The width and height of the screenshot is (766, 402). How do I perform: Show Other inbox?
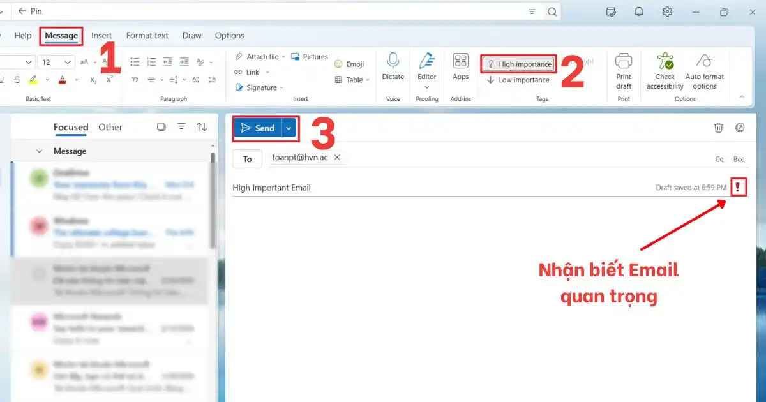click(x=110, y=127)
